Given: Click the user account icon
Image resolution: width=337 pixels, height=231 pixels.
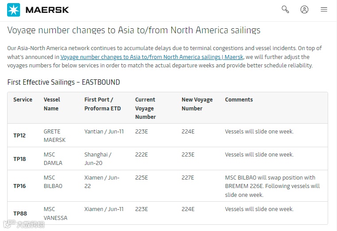Looking at the screenshot, I should [x=304, y=9].
